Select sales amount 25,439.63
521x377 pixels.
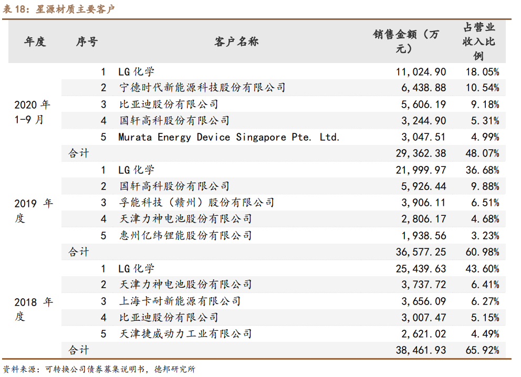pos(421,268)
